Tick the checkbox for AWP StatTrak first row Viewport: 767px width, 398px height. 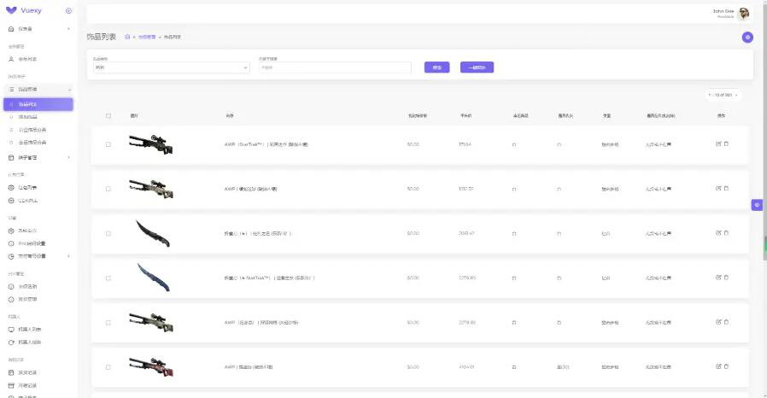[108, 144]
